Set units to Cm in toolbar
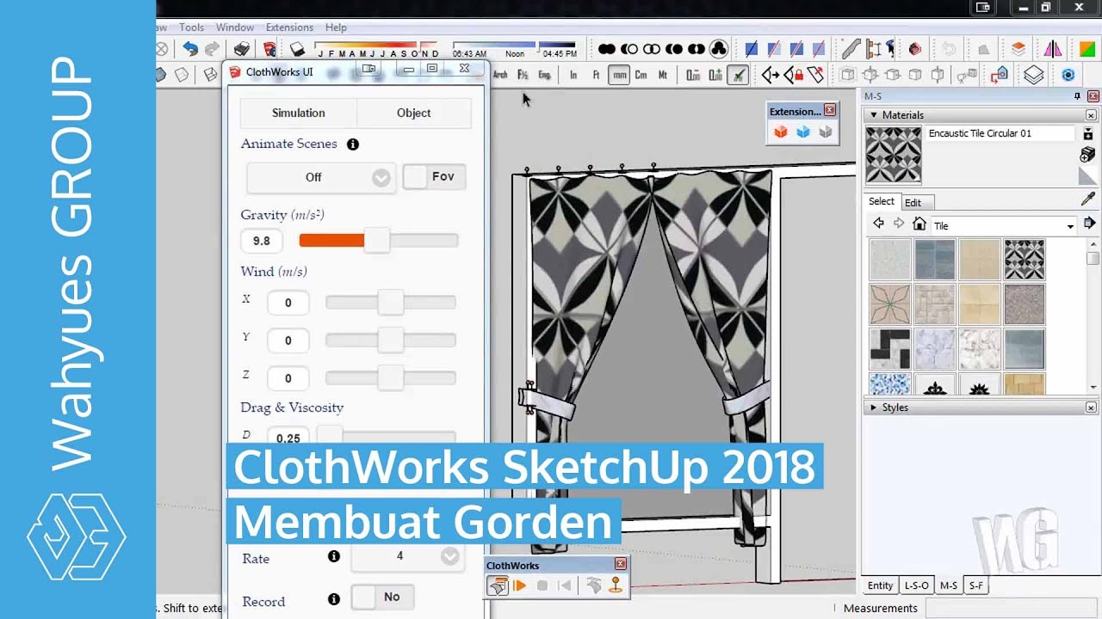This screenshot has height=619, width=1102. 641,75
